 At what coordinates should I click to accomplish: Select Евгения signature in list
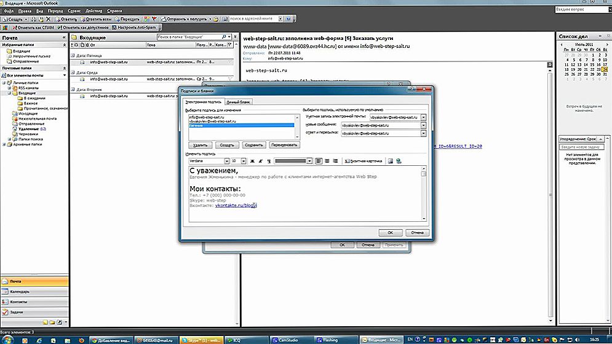pyautogui.click(x=241, y=125)
